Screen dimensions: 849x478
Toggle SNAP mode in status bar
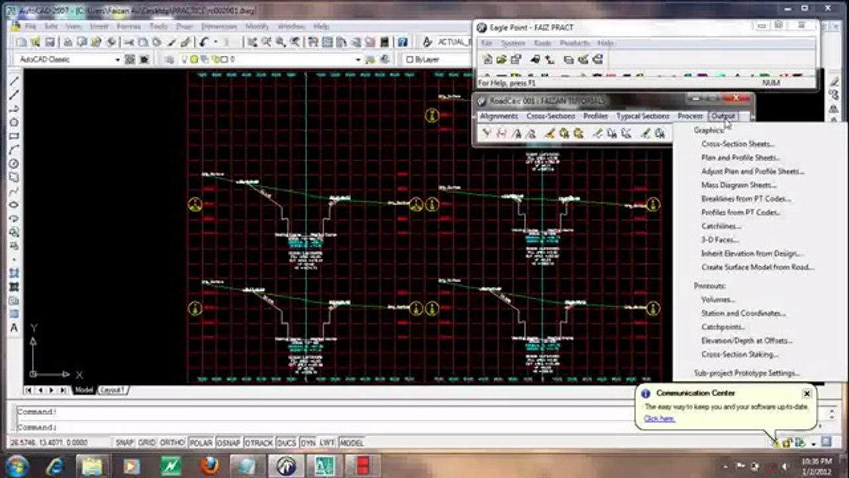[125, 443]
